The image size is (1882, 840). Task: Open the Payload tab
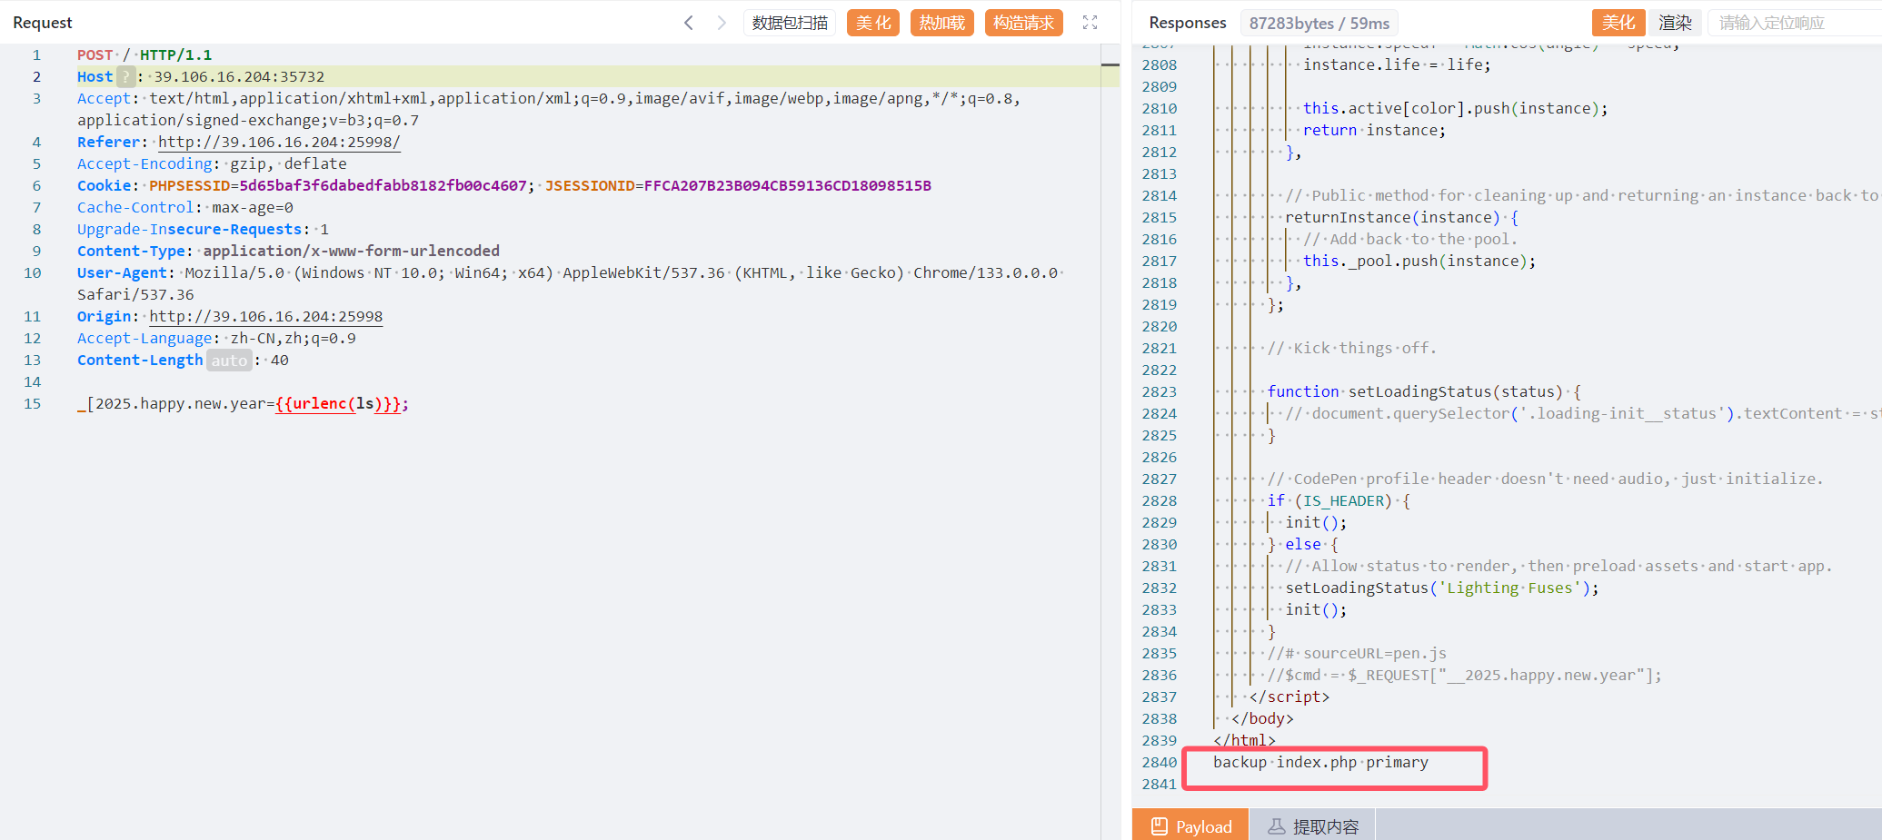1190,826
